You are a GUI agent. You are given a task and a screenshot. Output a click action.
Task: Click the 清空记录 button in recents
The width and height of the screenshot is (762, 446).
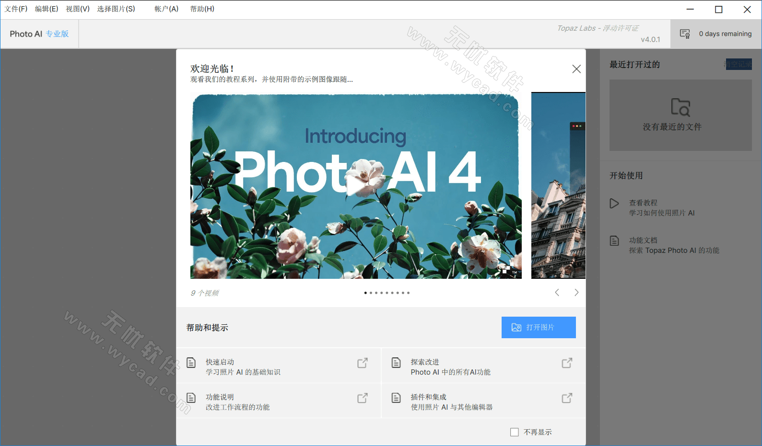tap(739, 64)
